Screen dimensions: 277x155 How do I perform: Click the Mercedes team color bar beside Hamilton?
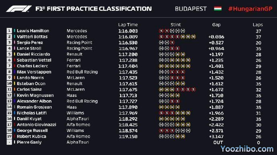(x=14, y=31)
